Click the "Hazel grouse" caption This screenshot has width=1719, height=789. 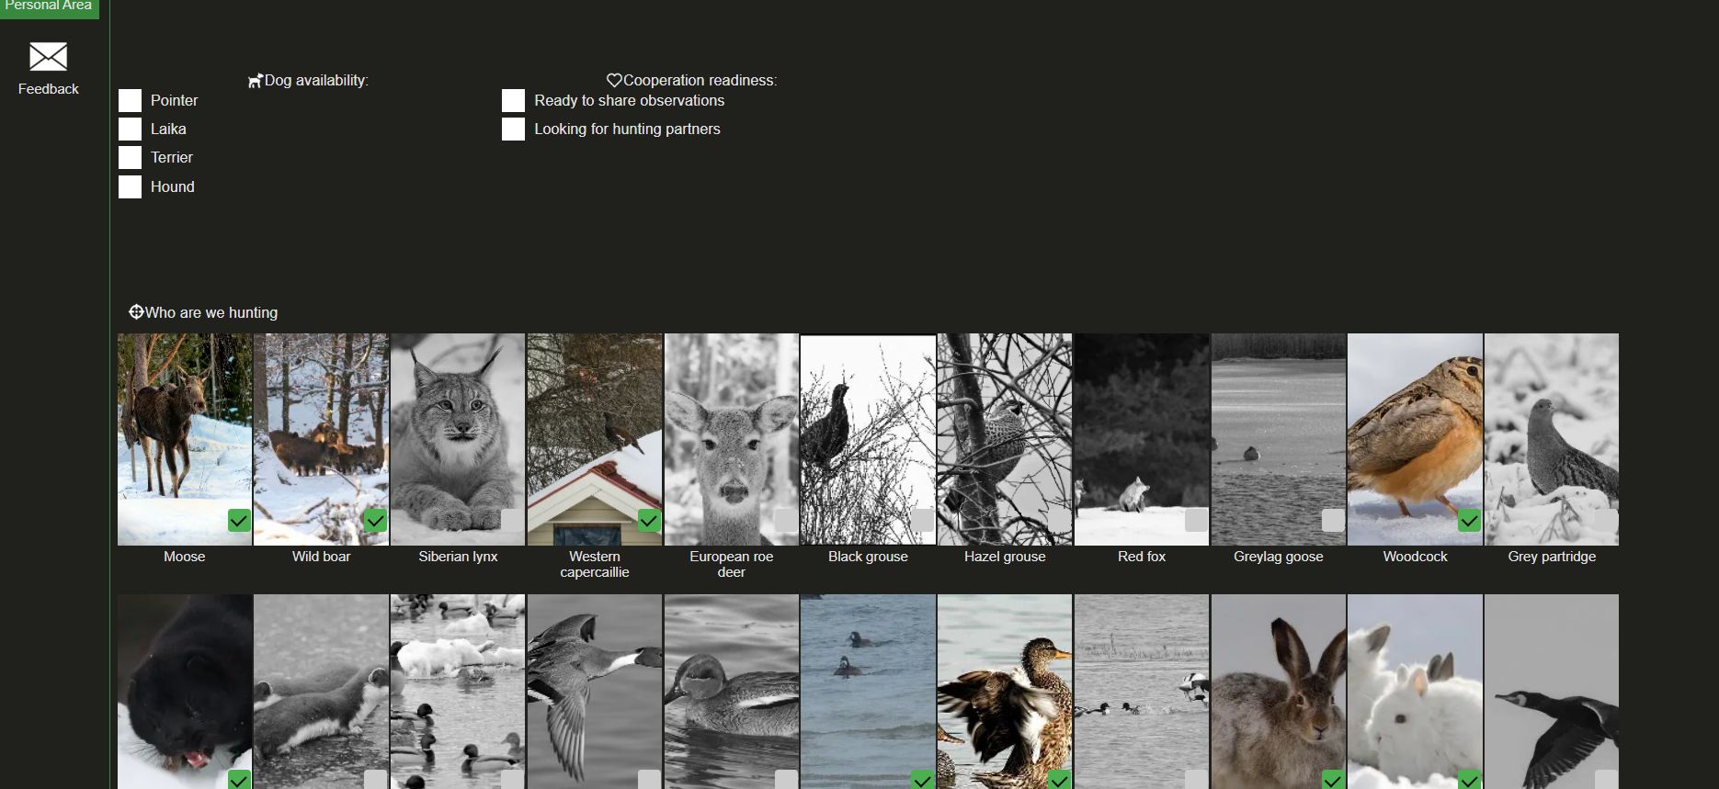[1005, 557]
